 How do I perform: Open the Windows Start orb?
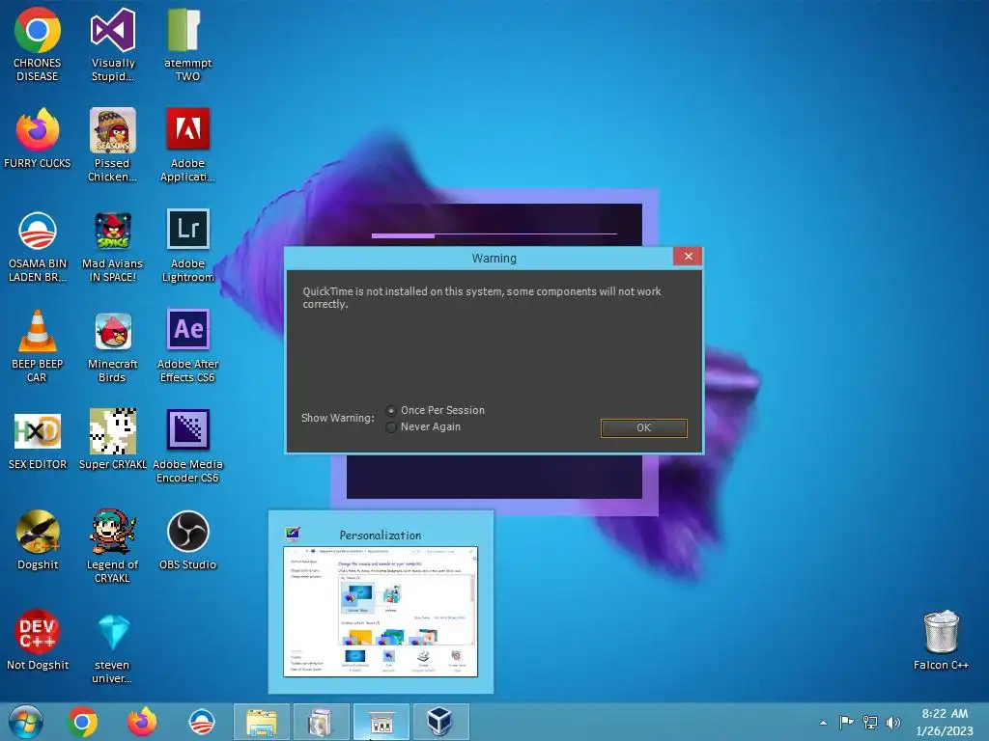point(26,722)
